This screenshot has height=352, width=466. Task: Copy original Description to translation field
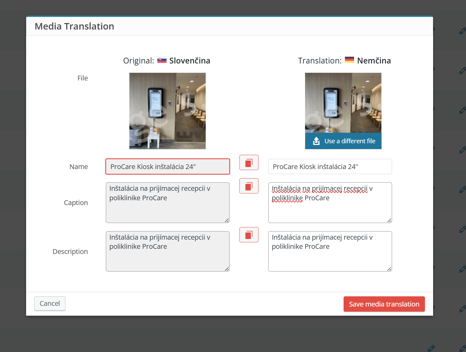click(249, 235)
